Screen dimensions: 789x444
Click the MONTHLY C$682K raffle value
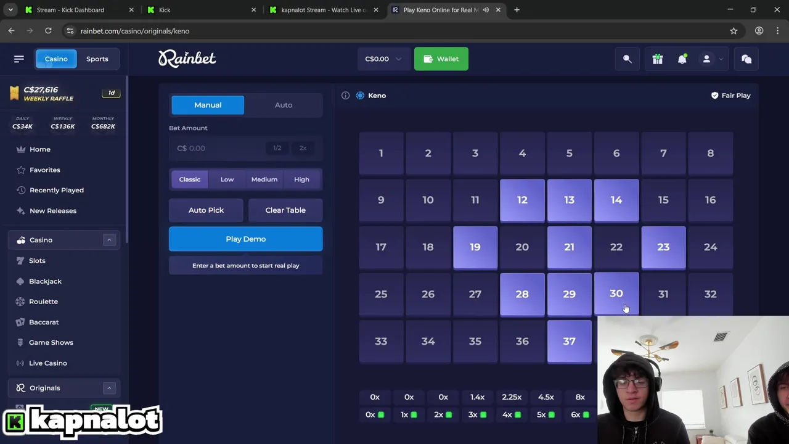(x=103, y=123)
